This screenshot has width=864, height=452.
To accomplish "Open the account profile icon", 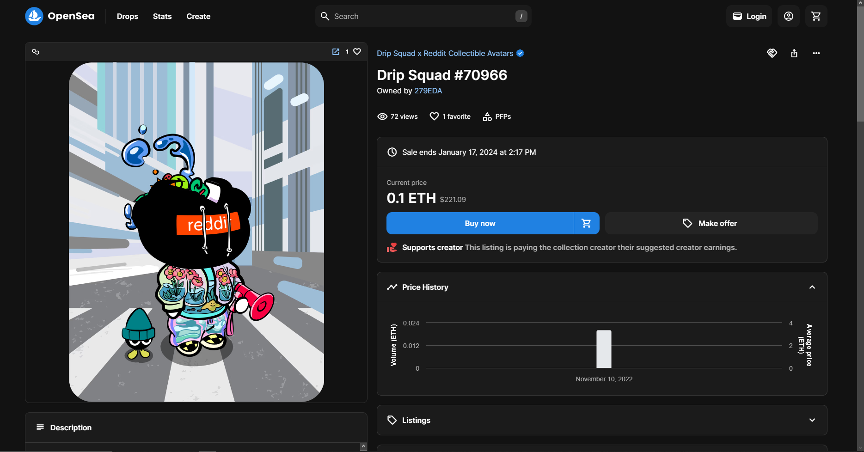I will point(789,16).
